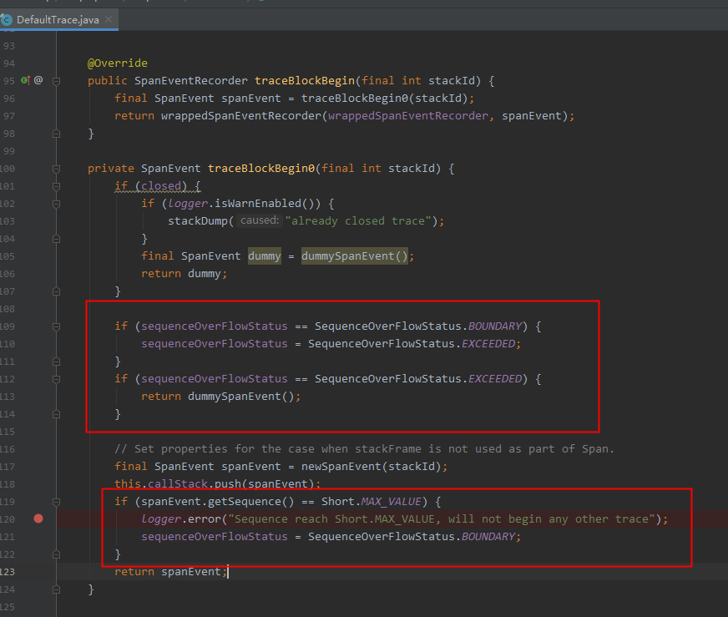The height and width of the screenshot is (617, 728).
Task: Click isWarnEnabled() call
Action: [x=267, y=204]
